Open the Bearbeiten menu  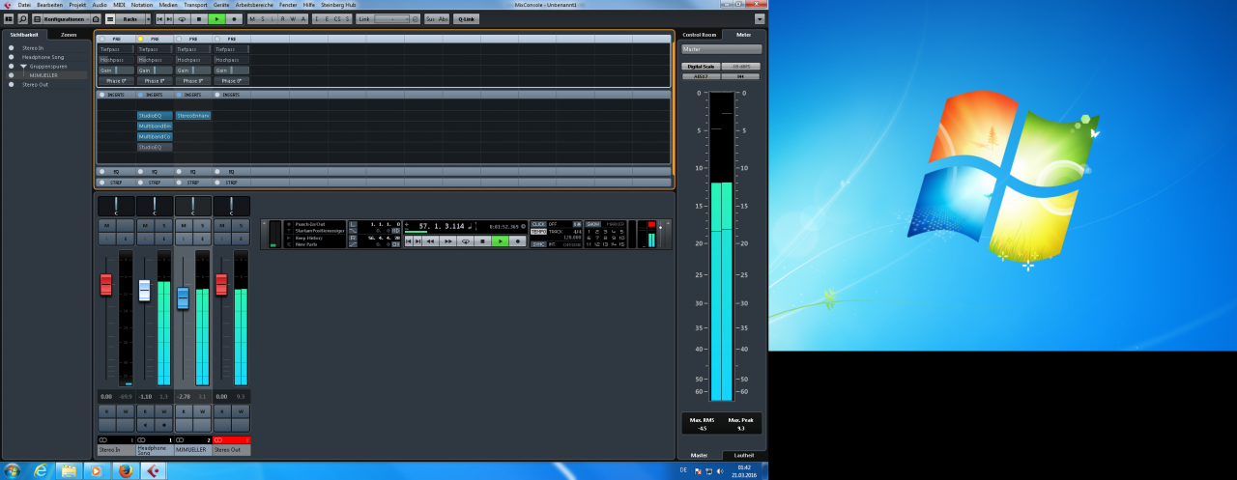tap(49, 5)
